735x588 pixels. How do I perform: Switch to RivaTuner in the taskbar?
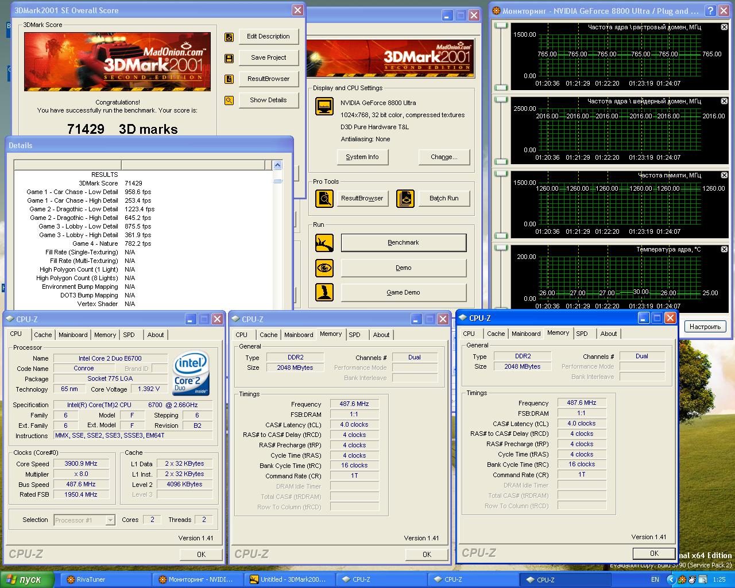(x=107, y=579)
